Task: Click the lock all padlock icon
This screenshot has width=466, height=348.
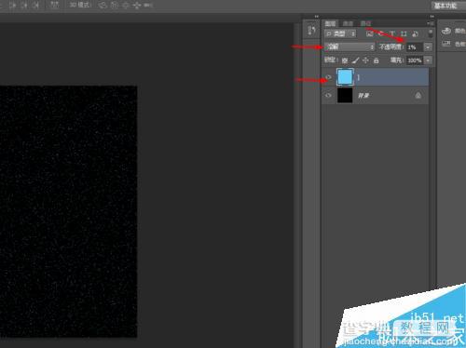Action: (x=376, y=60)
